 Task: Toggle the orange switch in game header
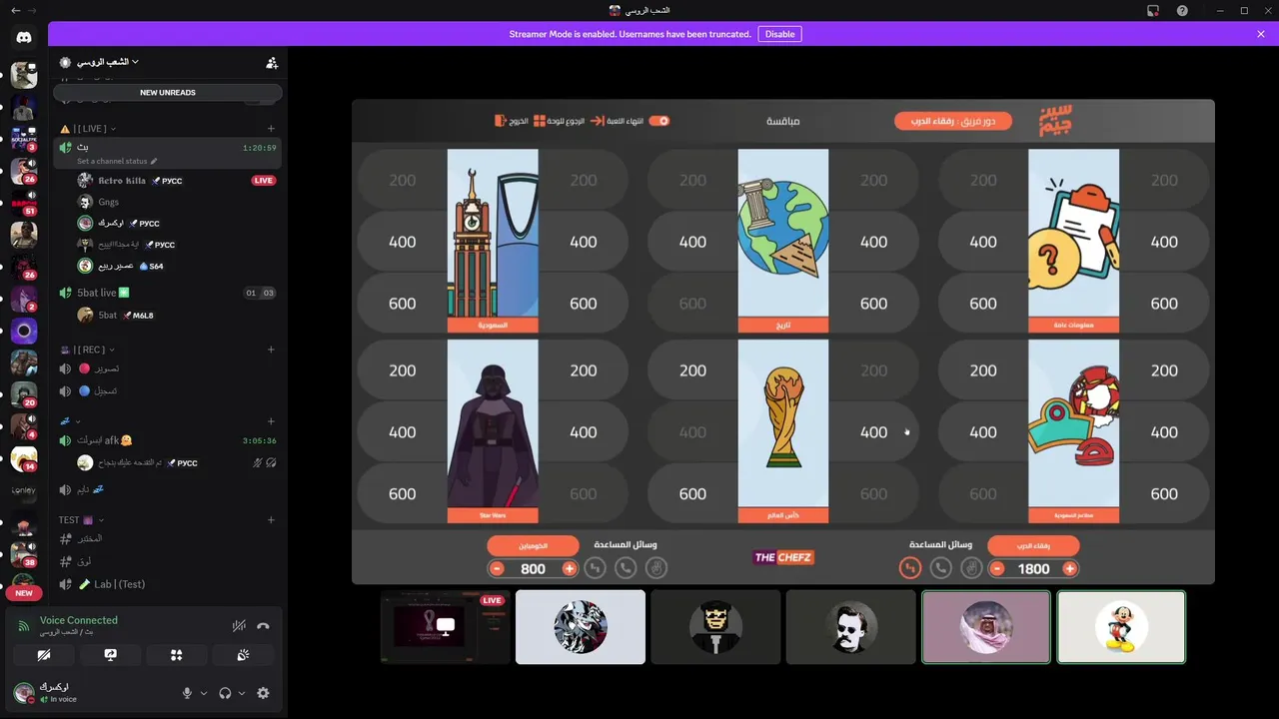[x=658, y=121]
